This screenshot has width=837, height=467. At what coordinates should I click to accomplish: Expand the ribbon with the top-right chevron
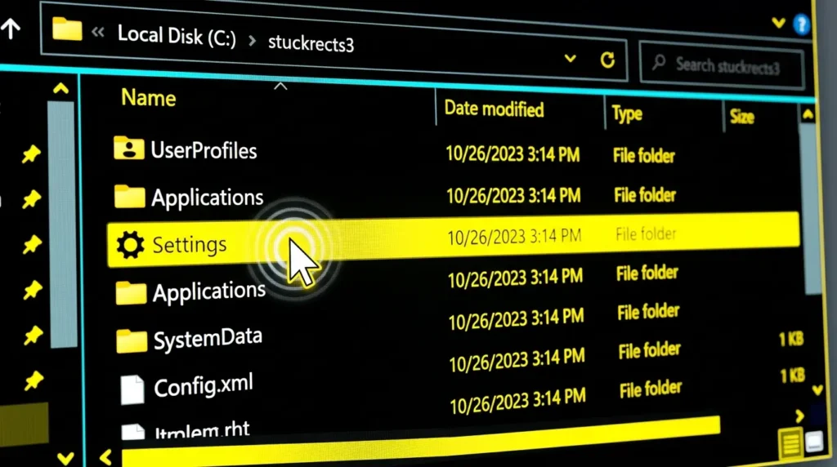(x=779, y=22)
